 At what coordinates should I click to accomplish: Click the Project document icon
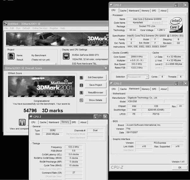tap(11, 56)
